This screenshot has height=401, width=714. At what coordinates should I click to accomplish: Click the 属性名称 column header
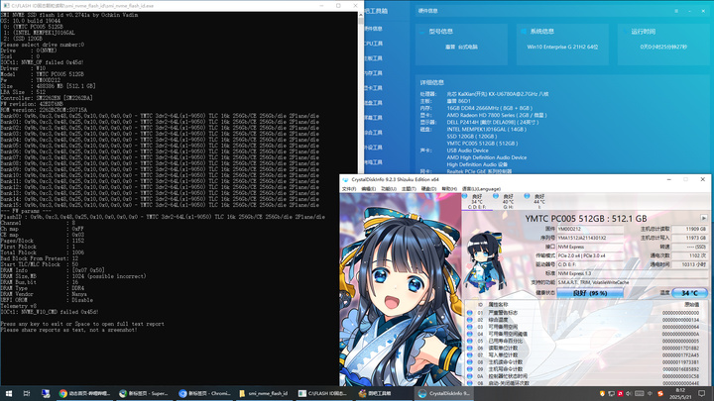497,305
